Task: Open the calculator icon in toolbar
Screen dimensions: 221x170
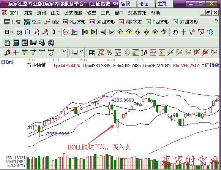Action: [16, 43]
